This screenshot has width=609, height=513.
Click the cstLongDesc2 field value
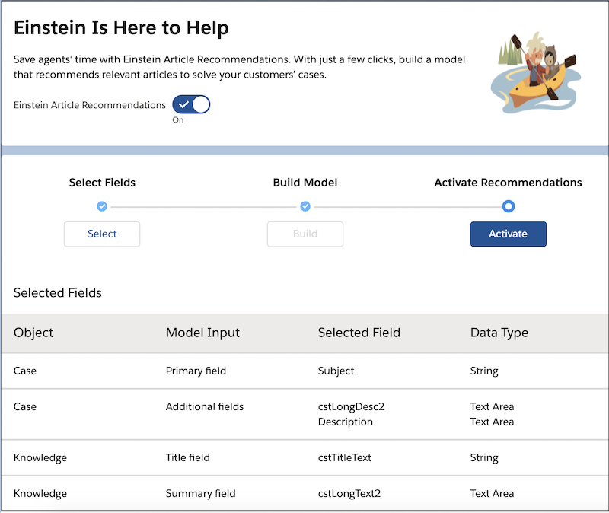coord(351,406)
